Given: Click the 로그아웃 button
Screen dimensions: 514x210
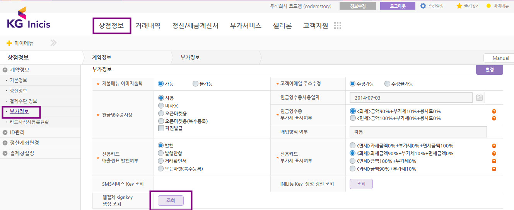Looking at the screenshot, I should point(398,6).
